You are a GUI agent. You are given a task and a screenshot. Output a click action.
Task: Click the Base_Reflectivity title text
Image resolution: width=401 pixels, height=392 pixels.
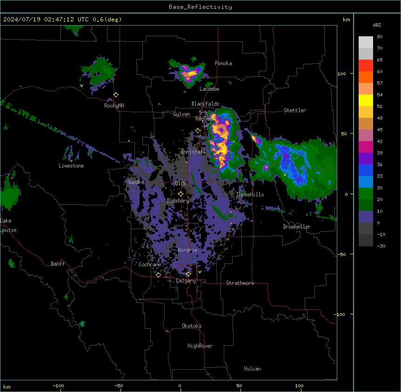point(200,7)
